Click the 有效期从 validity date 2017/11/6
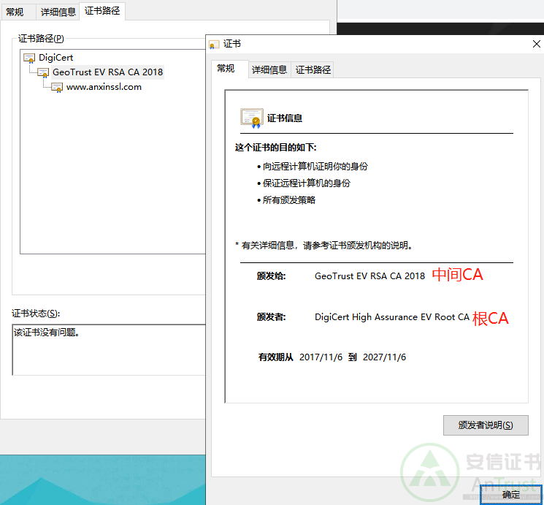544x505 pixels. pos(321,357)
